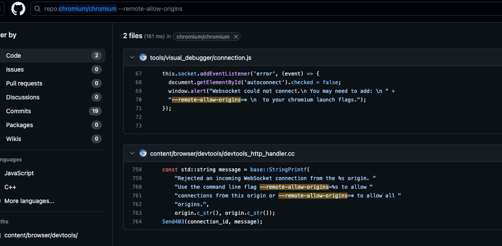The image size is (502, 246).
Task: Click Chromium icon beside devtools_http_handler.cc
Action: tap(143, 153)
